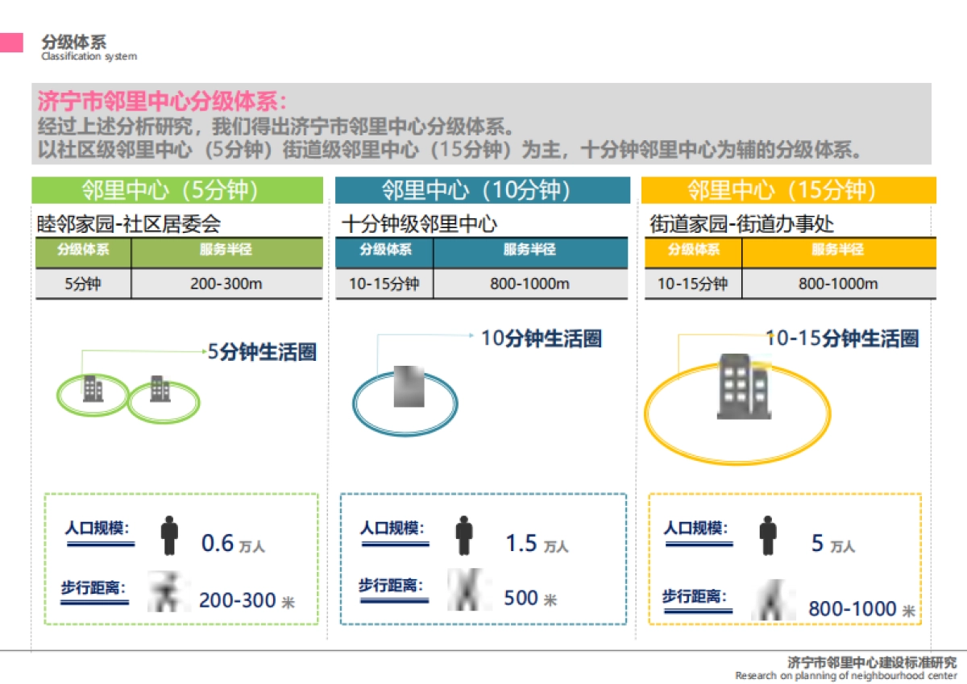Select the person icon next to 1.5万人
Viewport: 967px width, 684px height.
(x=466, y=534)
